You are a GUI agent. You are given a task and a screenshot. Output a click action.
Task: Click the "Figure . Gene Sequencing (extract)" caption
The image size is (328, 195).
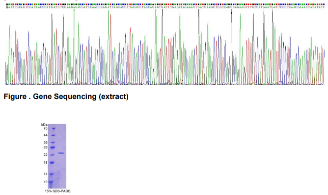tap(66, 97)
